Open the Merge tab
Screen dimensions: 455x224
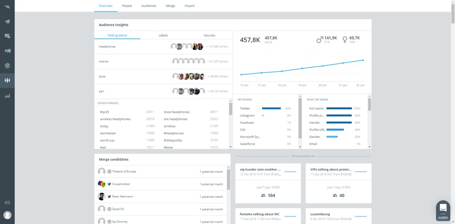pos(170,6)
